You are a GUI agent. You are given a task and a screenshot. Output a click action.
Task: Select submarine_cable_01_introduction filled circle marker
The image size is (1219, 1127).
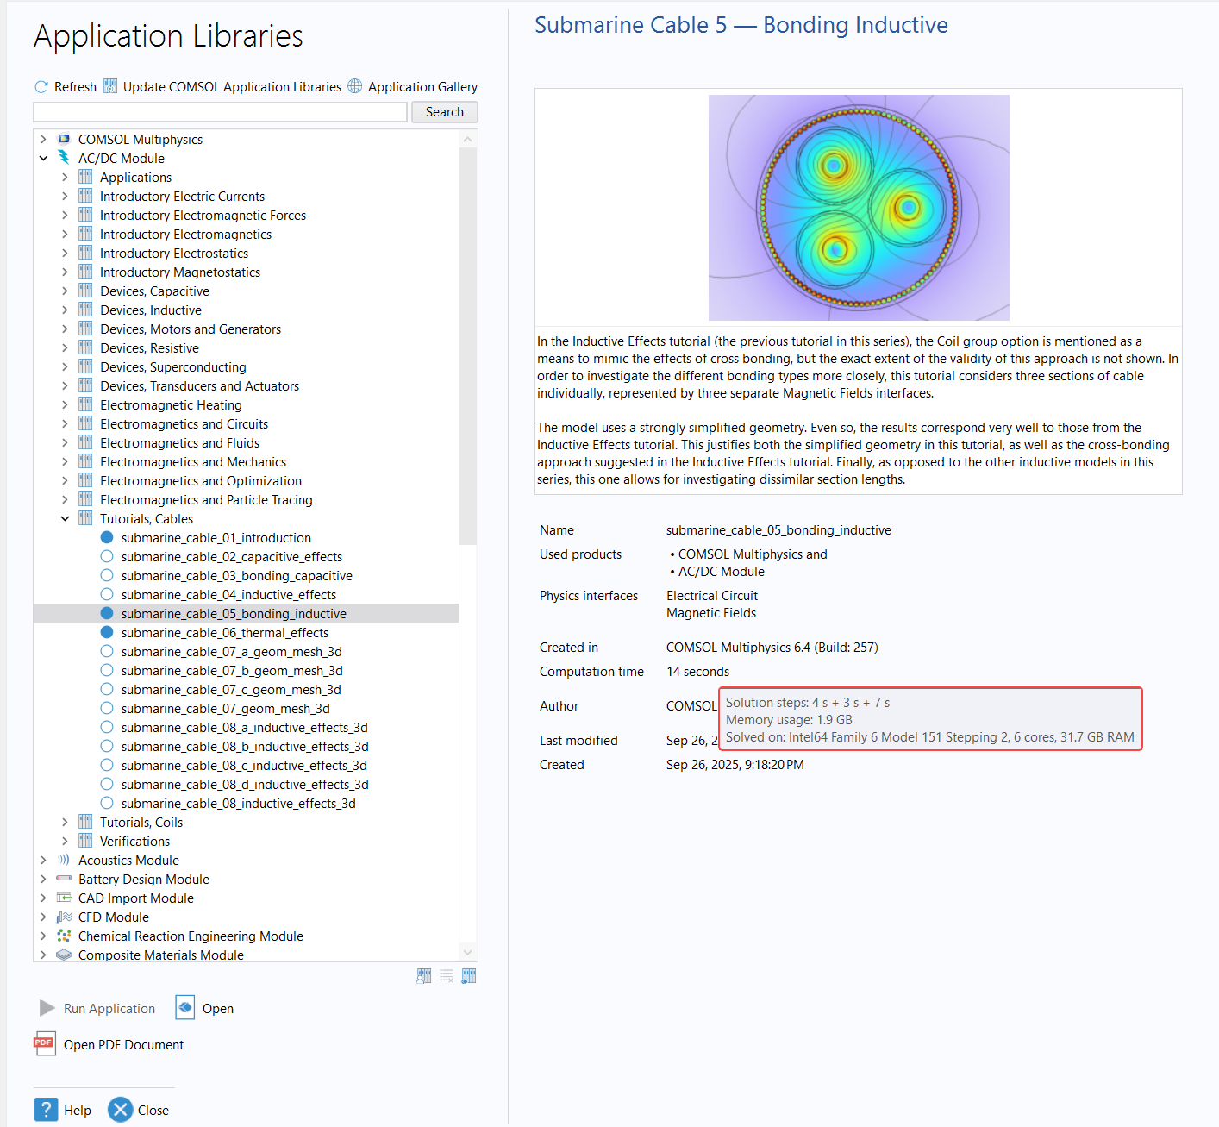(x=107, y=537)
